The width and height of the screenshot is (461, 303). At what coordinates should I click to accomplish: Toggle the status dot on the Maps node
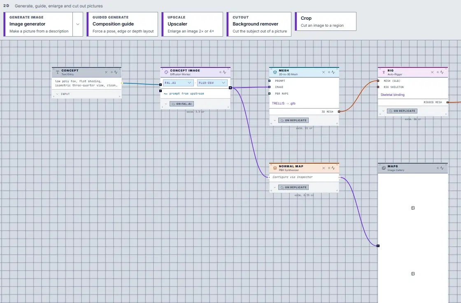click(438, 168)
